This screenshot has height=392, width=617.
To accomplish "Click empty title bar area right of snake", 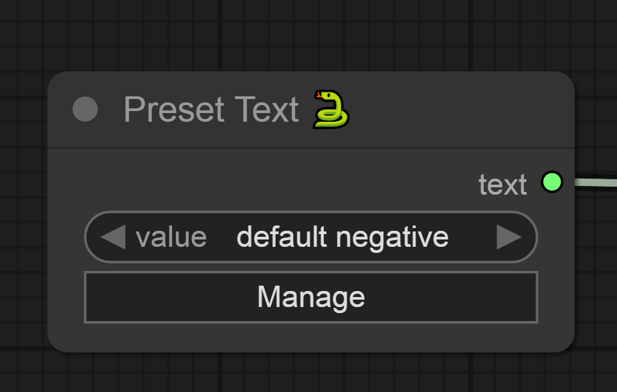I will tap(460, 109).
